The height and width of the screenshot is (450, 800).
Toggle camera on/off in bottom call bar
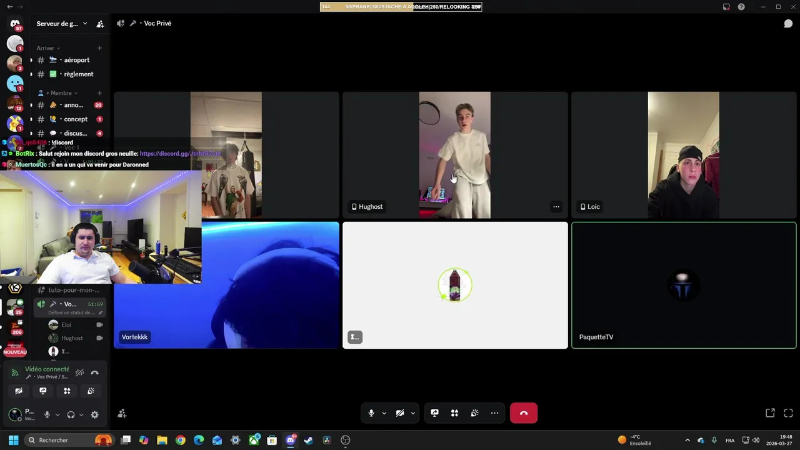pos(400,413)
